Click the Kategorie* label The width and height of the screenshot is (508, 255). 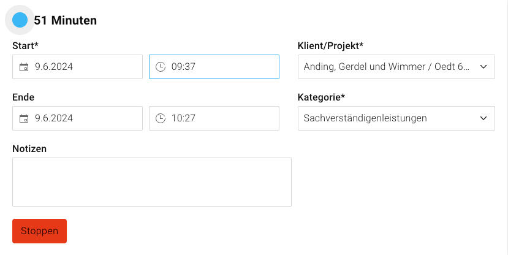tap(321, 97)
